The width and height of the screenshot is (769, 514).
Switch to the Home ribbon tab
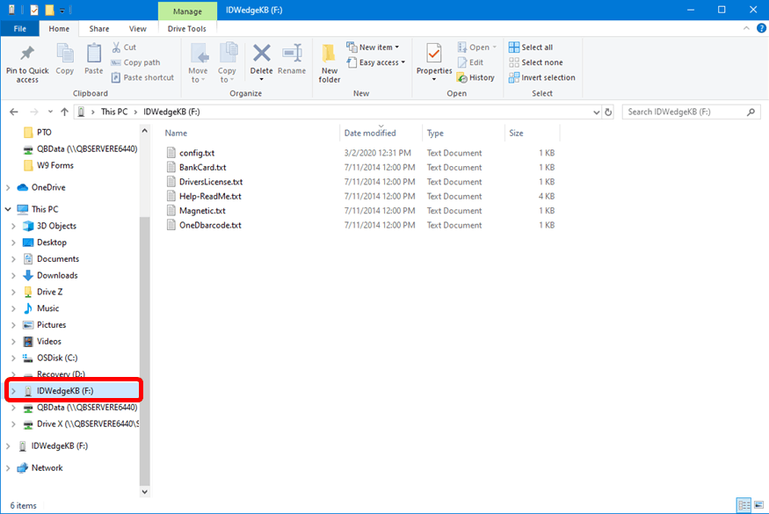[59, 28]
